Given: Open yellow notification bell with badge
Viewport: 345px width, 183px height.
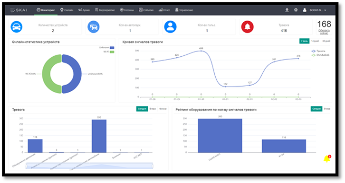Looking at the screenshot, I should point(327,159).
